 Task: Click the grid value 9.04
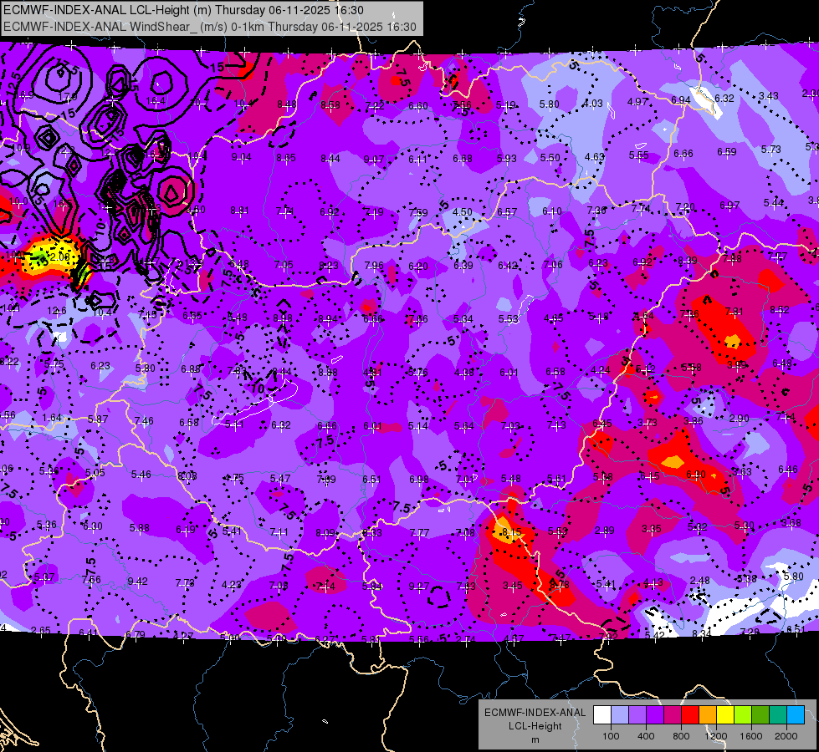click(x=241, y=157)
